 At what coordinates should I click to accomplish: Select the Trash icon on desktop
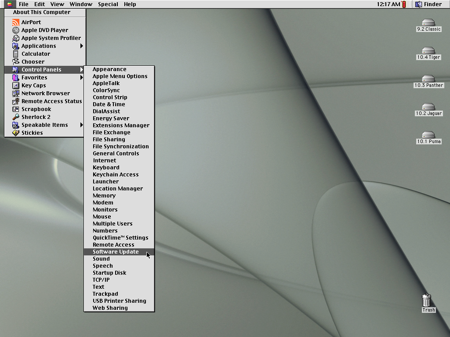click(427, 300)
